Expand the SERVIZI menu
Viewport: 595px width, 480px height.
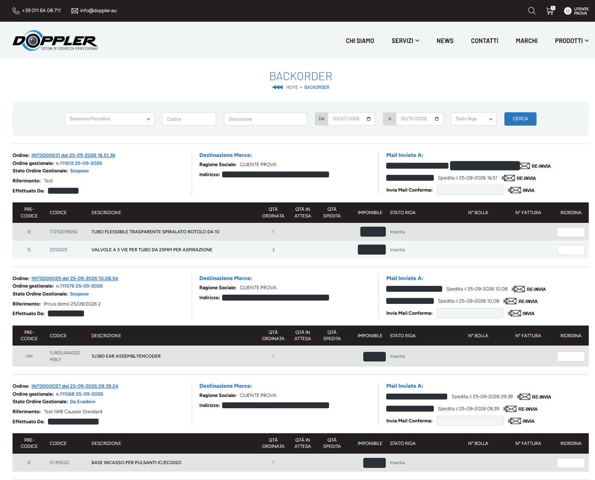(x=405, y=41)
